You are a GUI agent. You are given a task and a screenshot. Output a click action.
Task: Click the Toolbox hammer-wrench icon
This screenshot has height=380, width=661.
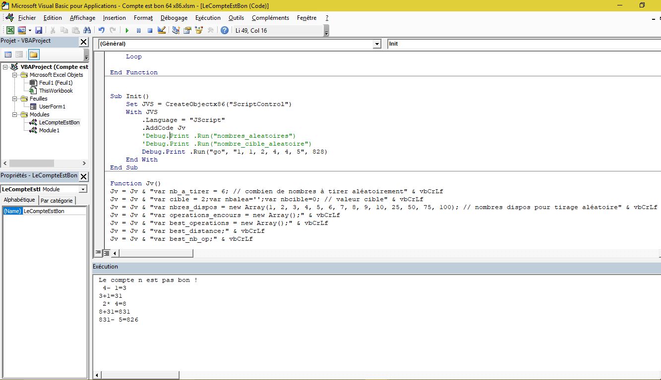pyautogui.click(x=210, y=30)
